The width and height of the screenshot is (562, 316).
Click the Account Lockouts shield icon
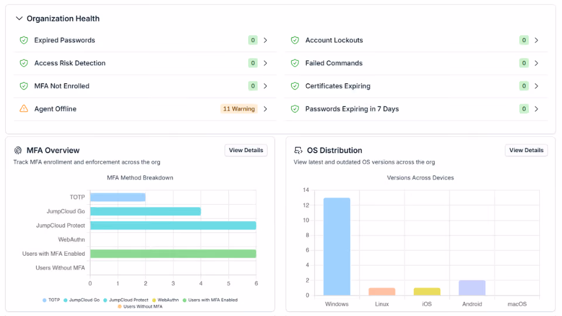point(294,40)
